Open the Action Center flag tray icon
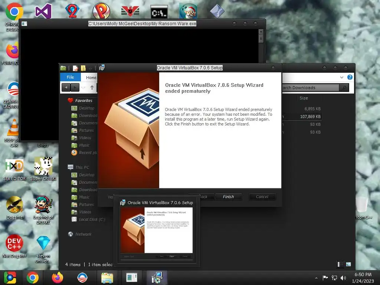380x285 pixels. tap(325, 278)
